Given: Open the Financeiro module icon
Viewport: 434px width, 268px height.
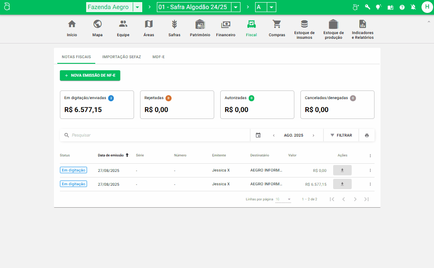Looking at the screenshot, I should click(225, 24).
